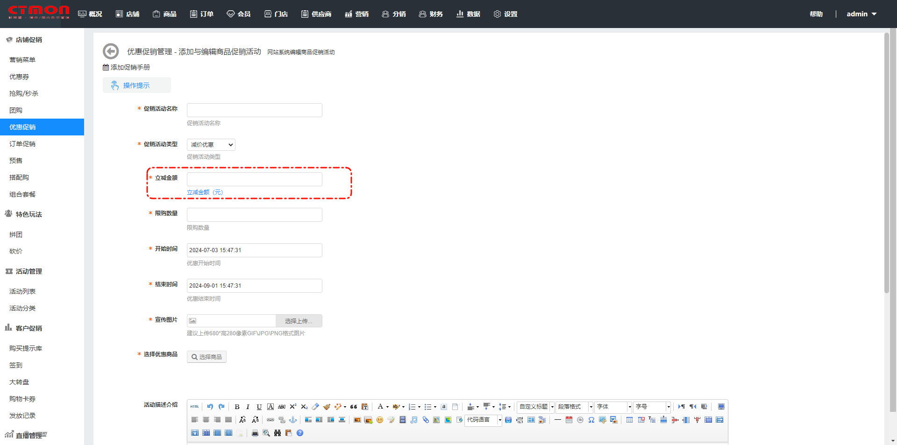Open the 促销活动类型 dropdown
The width and height of the screenshot is (897, 445).
[x=211, y=145]
